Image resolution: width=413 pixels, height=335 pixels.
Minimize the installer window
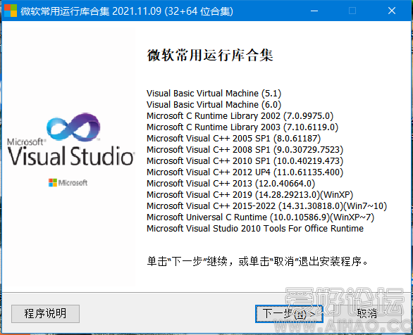pos(314,11)
